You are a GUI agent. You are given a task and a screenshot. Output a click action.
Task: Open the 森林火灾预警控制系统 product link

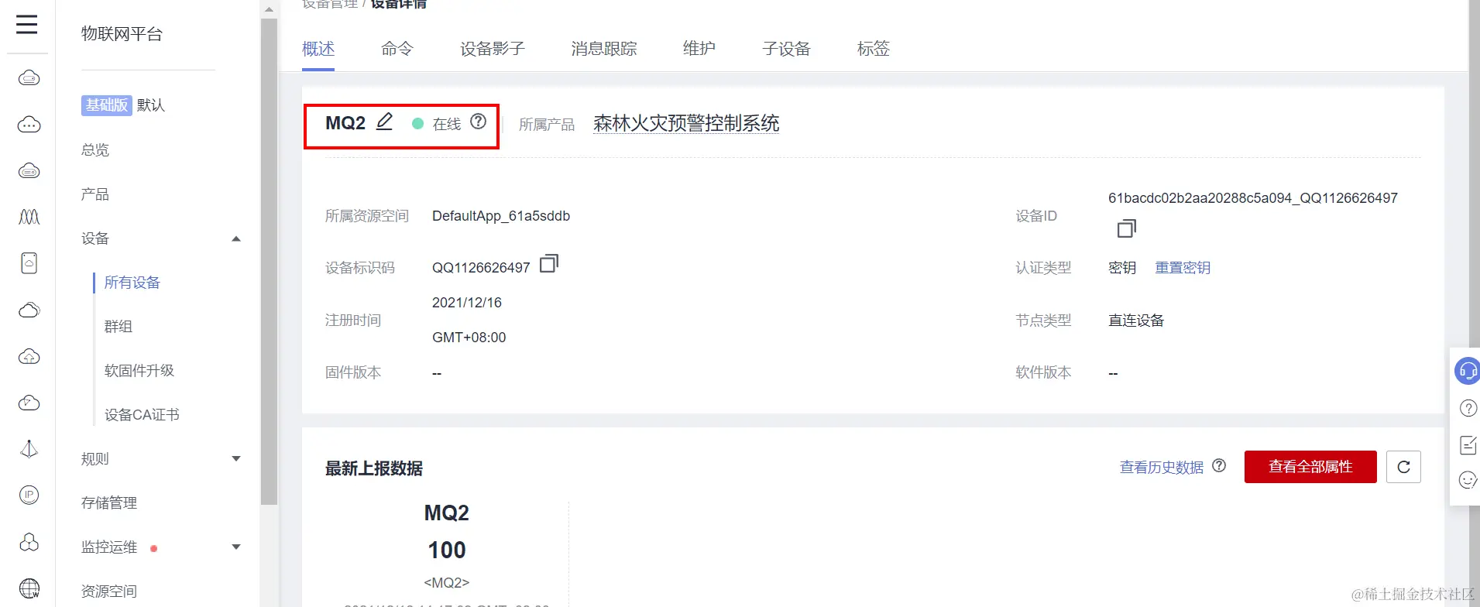(x=686, y=123)
